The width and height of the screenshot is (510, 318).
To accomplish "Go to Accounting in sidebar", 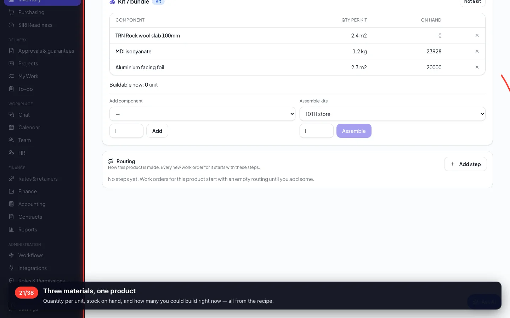I will (x=32, y=204).
